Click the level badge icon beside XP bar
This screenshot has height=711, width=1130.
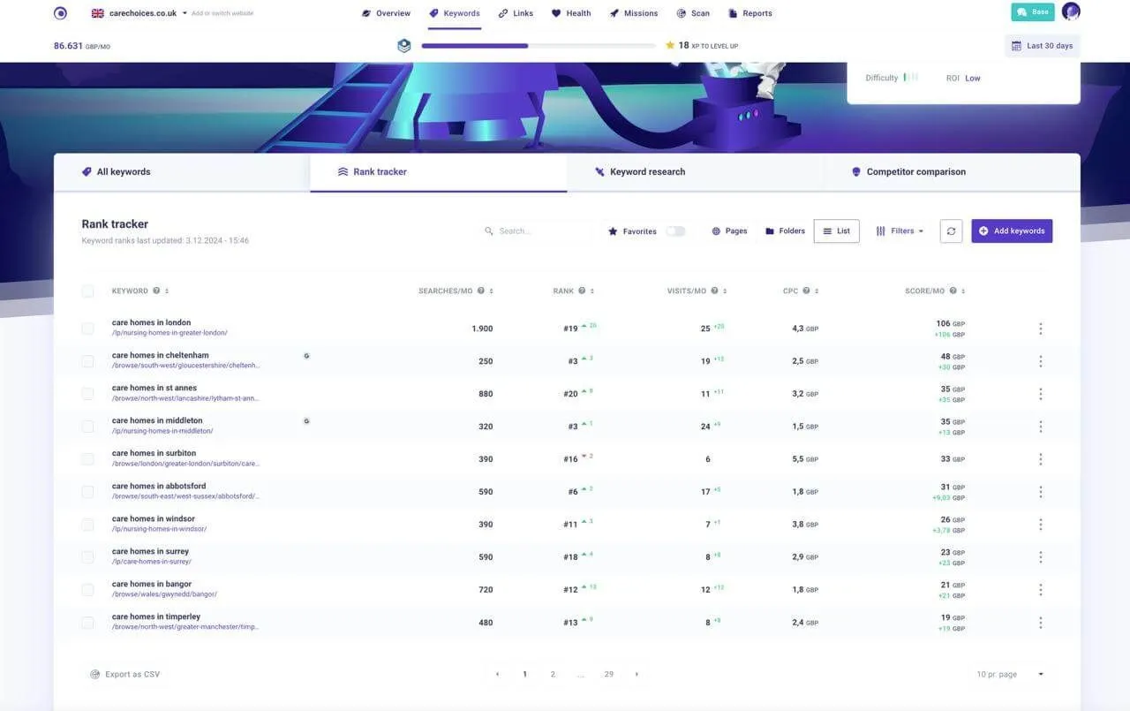pos(403,46)
